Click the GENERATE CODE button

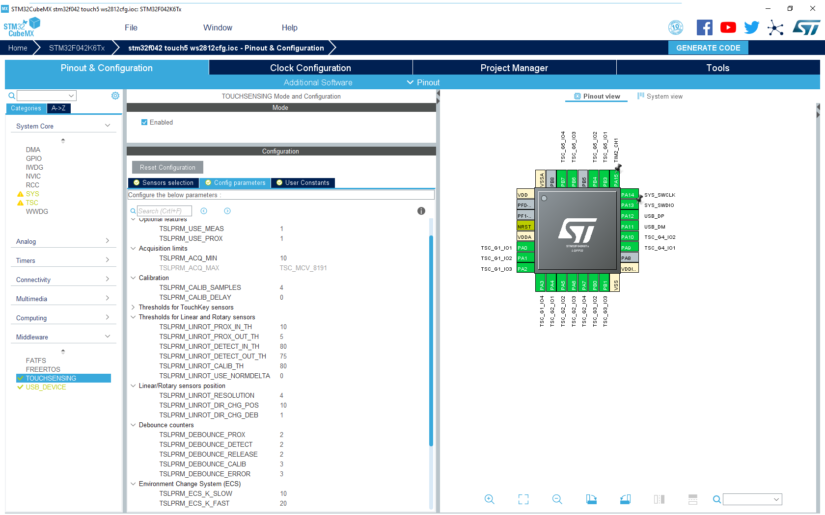[708, 48]
